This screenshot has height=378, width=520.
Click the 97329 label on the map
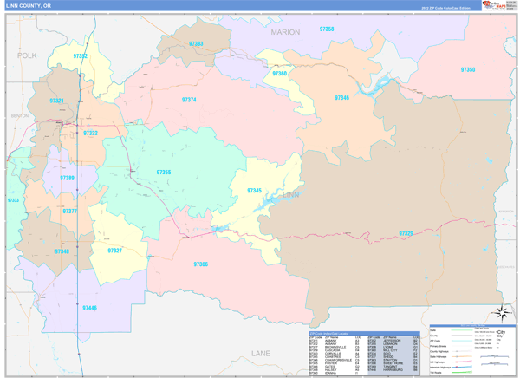tap(406, 233)
